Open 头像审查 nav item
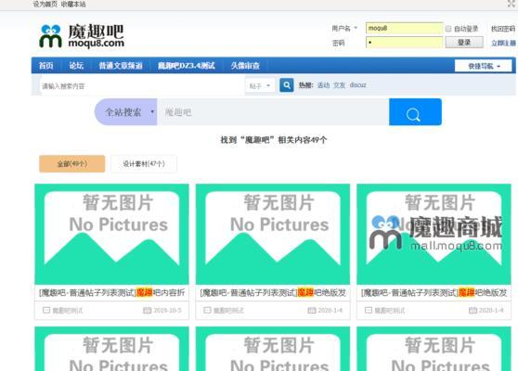Viewport: 518px width, 371px height. 245,66
